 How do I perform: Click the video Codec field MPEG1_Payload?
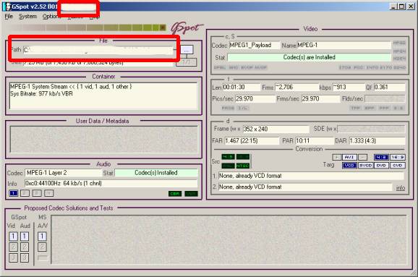(255, 45)
